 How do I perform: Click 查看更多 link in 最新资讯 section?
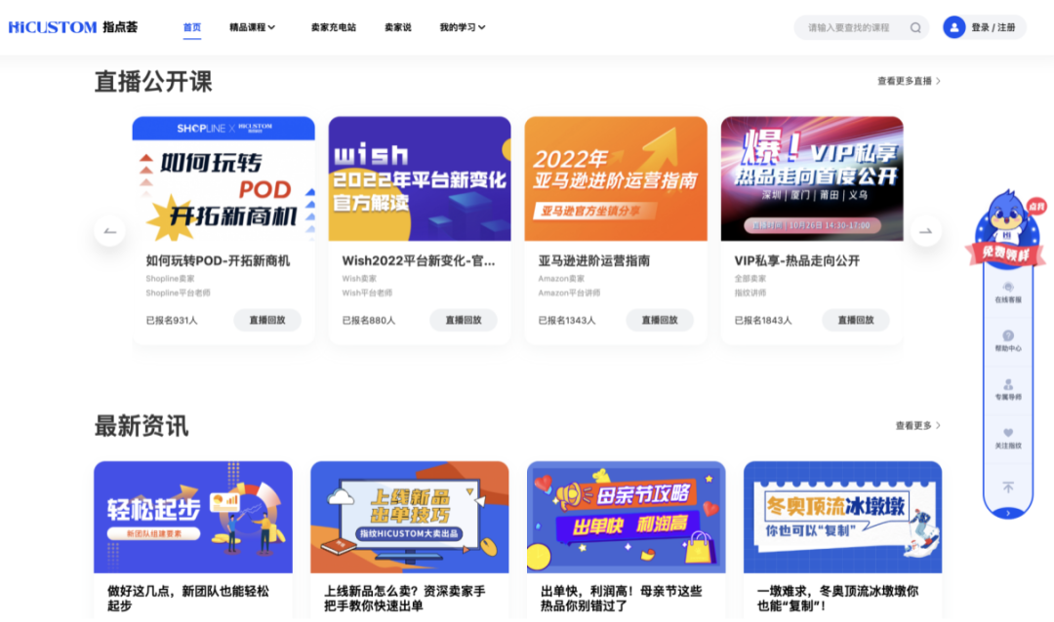tap(917, 425)
